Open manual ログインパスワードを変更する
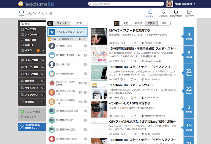The height and width of the screenshot is (144, 211). coord(130,30)
